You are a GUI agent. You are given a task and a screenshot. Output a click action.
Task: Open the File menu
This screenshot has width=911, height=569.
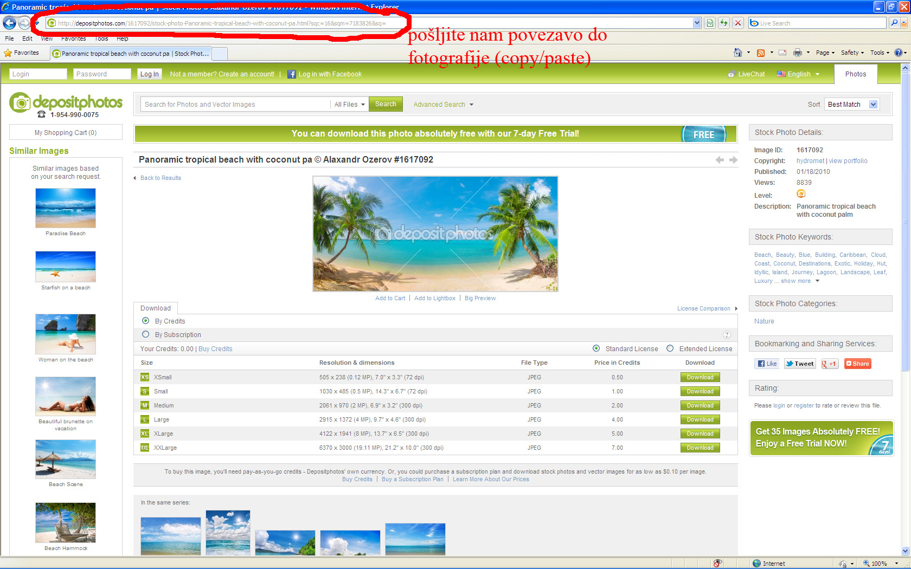pyautogui.click(x=9, y=38)
